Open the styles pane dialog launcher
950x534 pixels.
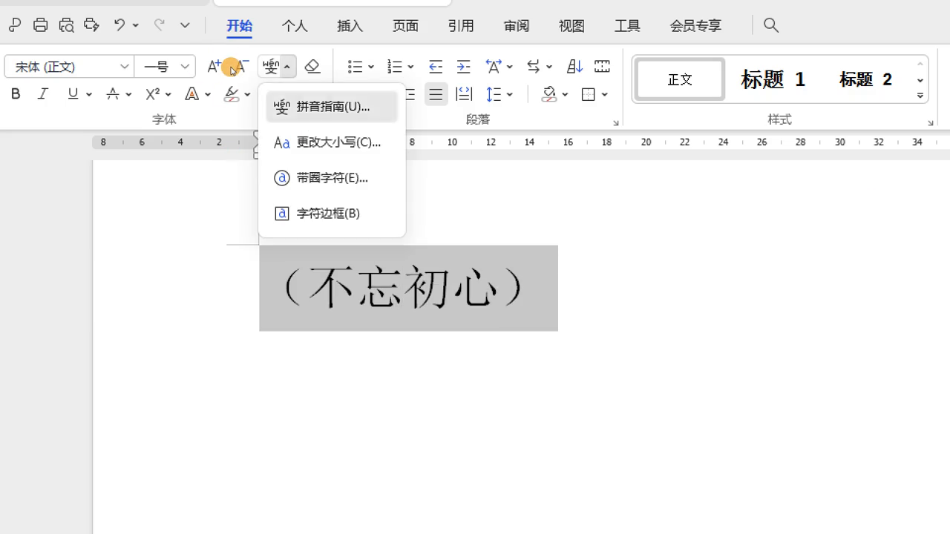[x=931, y=122]
